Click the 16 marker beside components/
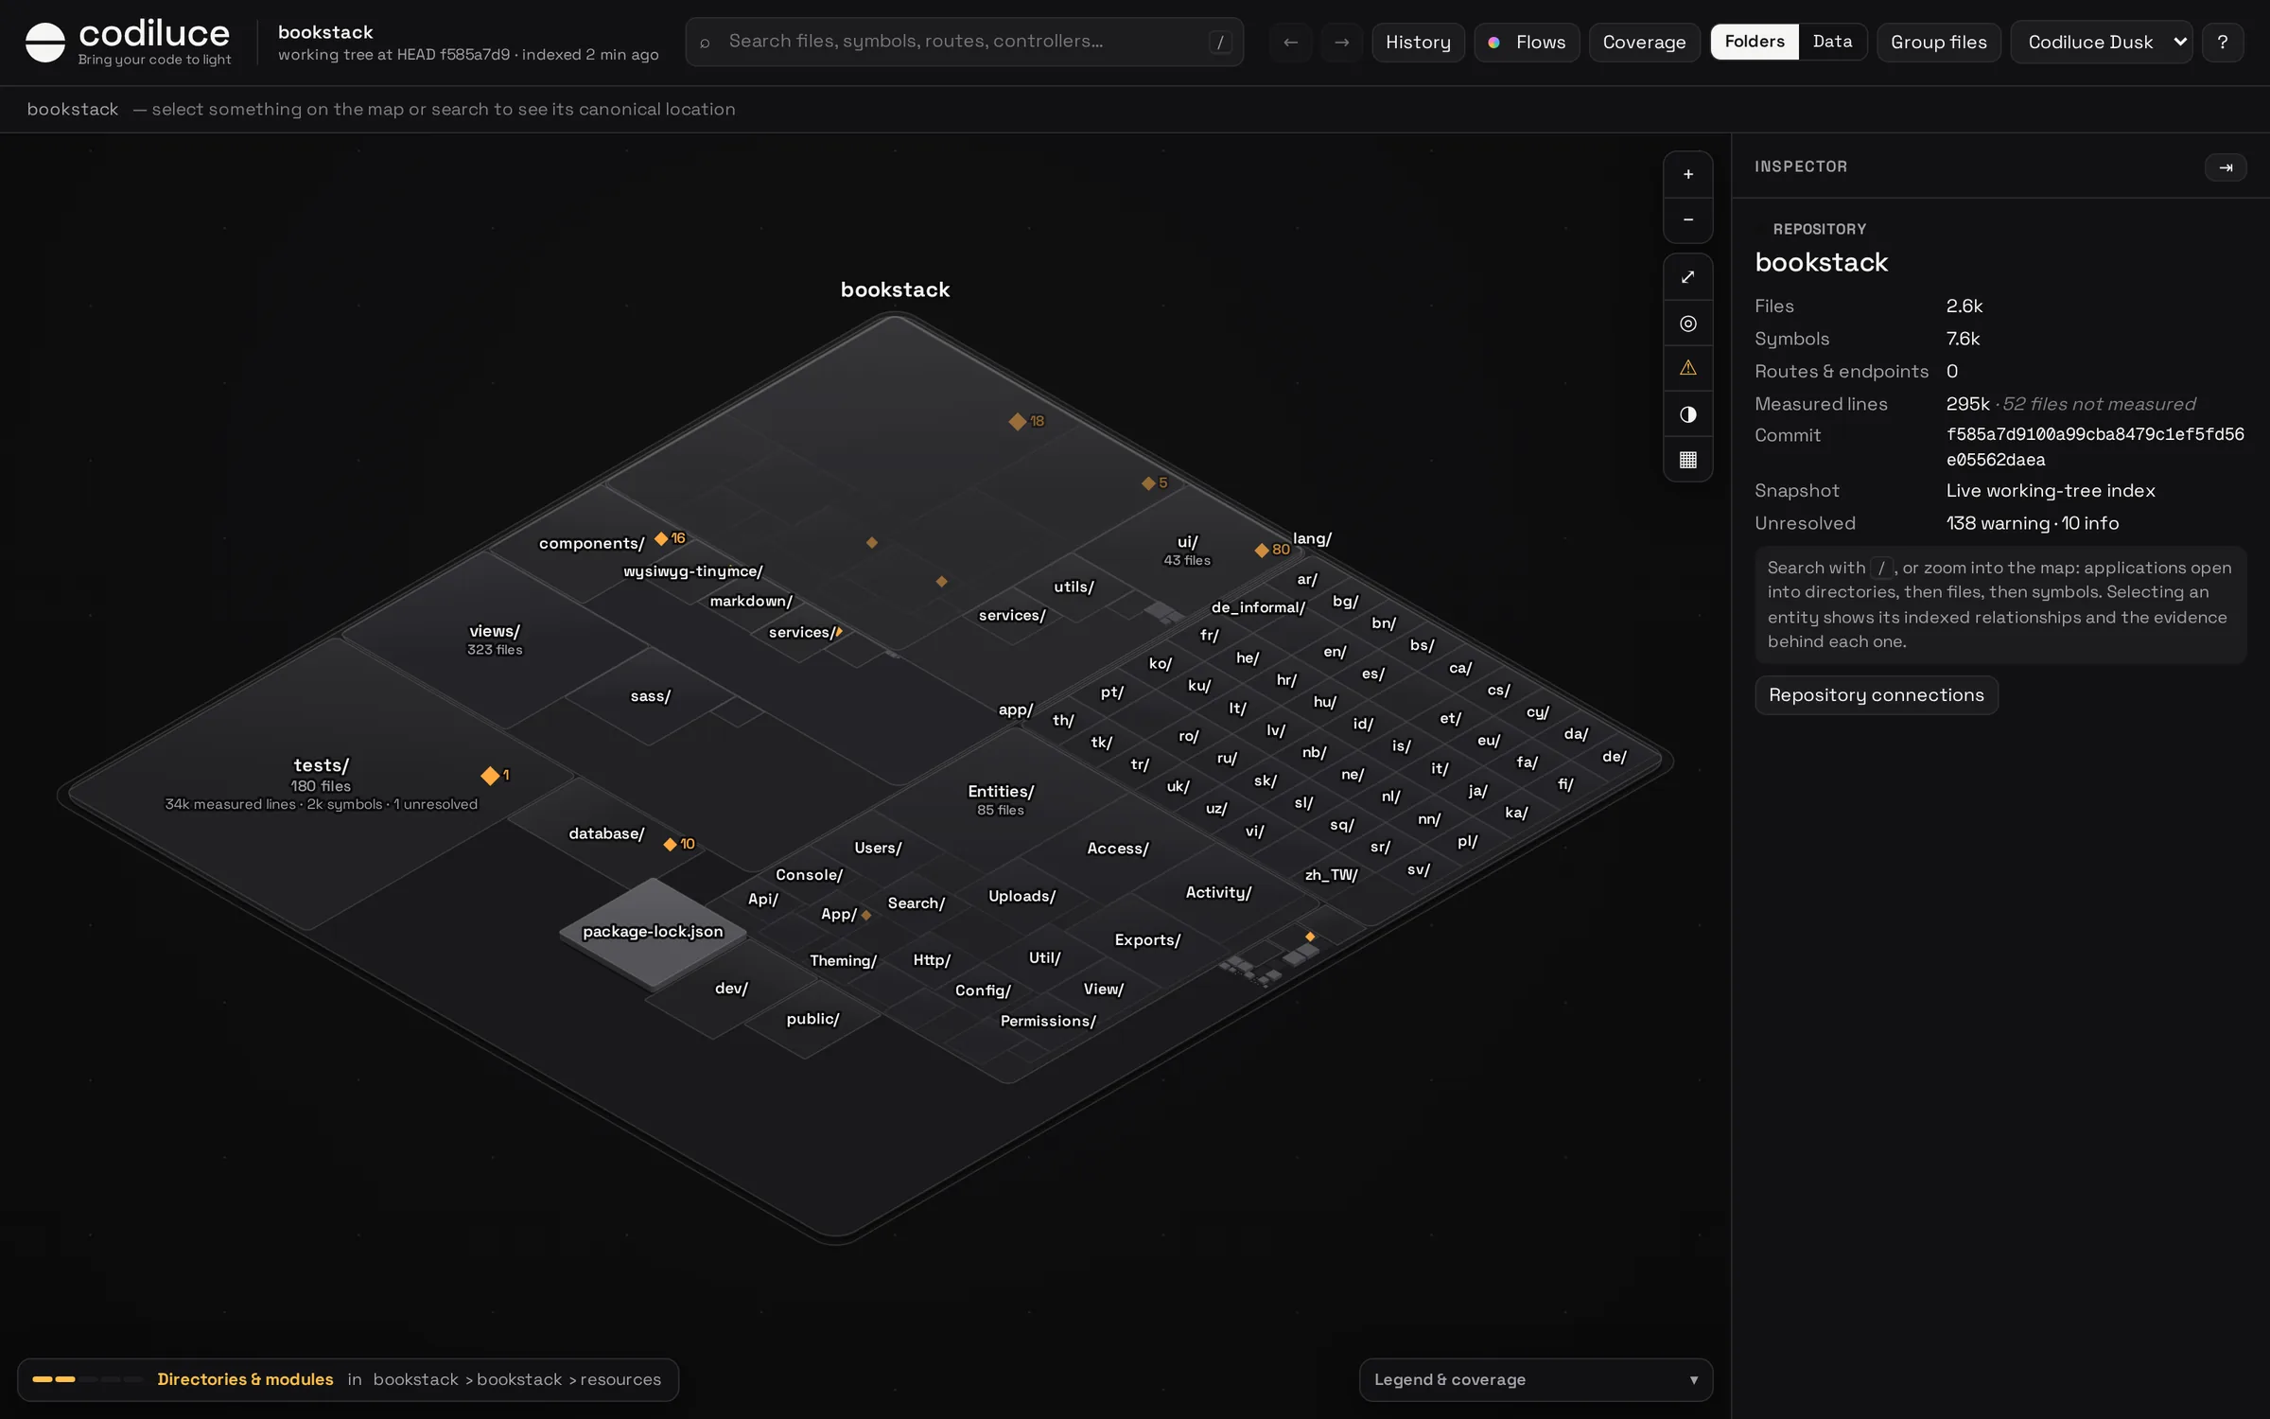The width and height of the screenshot is (2270, 1419). point(670,538)
